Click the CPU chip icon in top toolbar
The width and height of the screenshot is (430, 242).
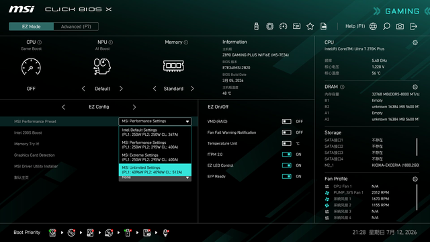click(269, 26)
